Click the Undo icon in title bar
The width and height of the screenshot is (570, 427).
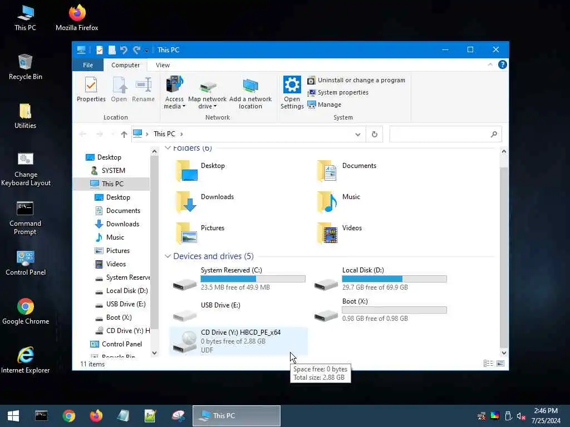(124, 49)
